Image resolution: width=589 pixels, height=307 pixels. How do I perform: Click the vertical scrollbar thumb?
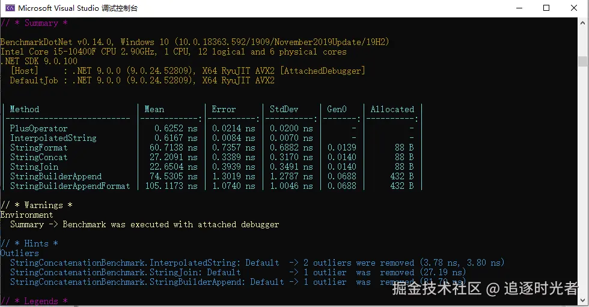click(x=582, y=61)
